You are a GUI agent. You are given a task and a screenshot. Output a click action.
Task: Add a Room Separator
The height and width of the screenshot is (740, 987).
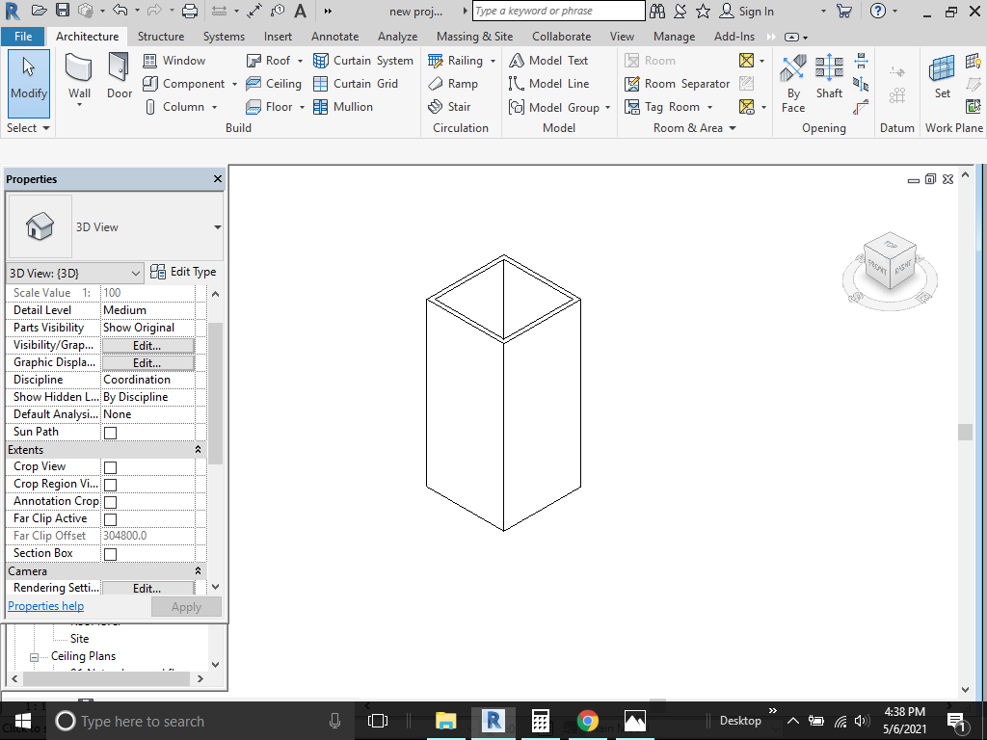point(677,84)
